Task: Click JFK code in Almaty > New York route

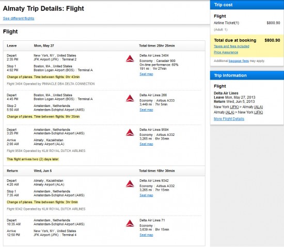Action: pyautogui.click(x=258, y=112)
